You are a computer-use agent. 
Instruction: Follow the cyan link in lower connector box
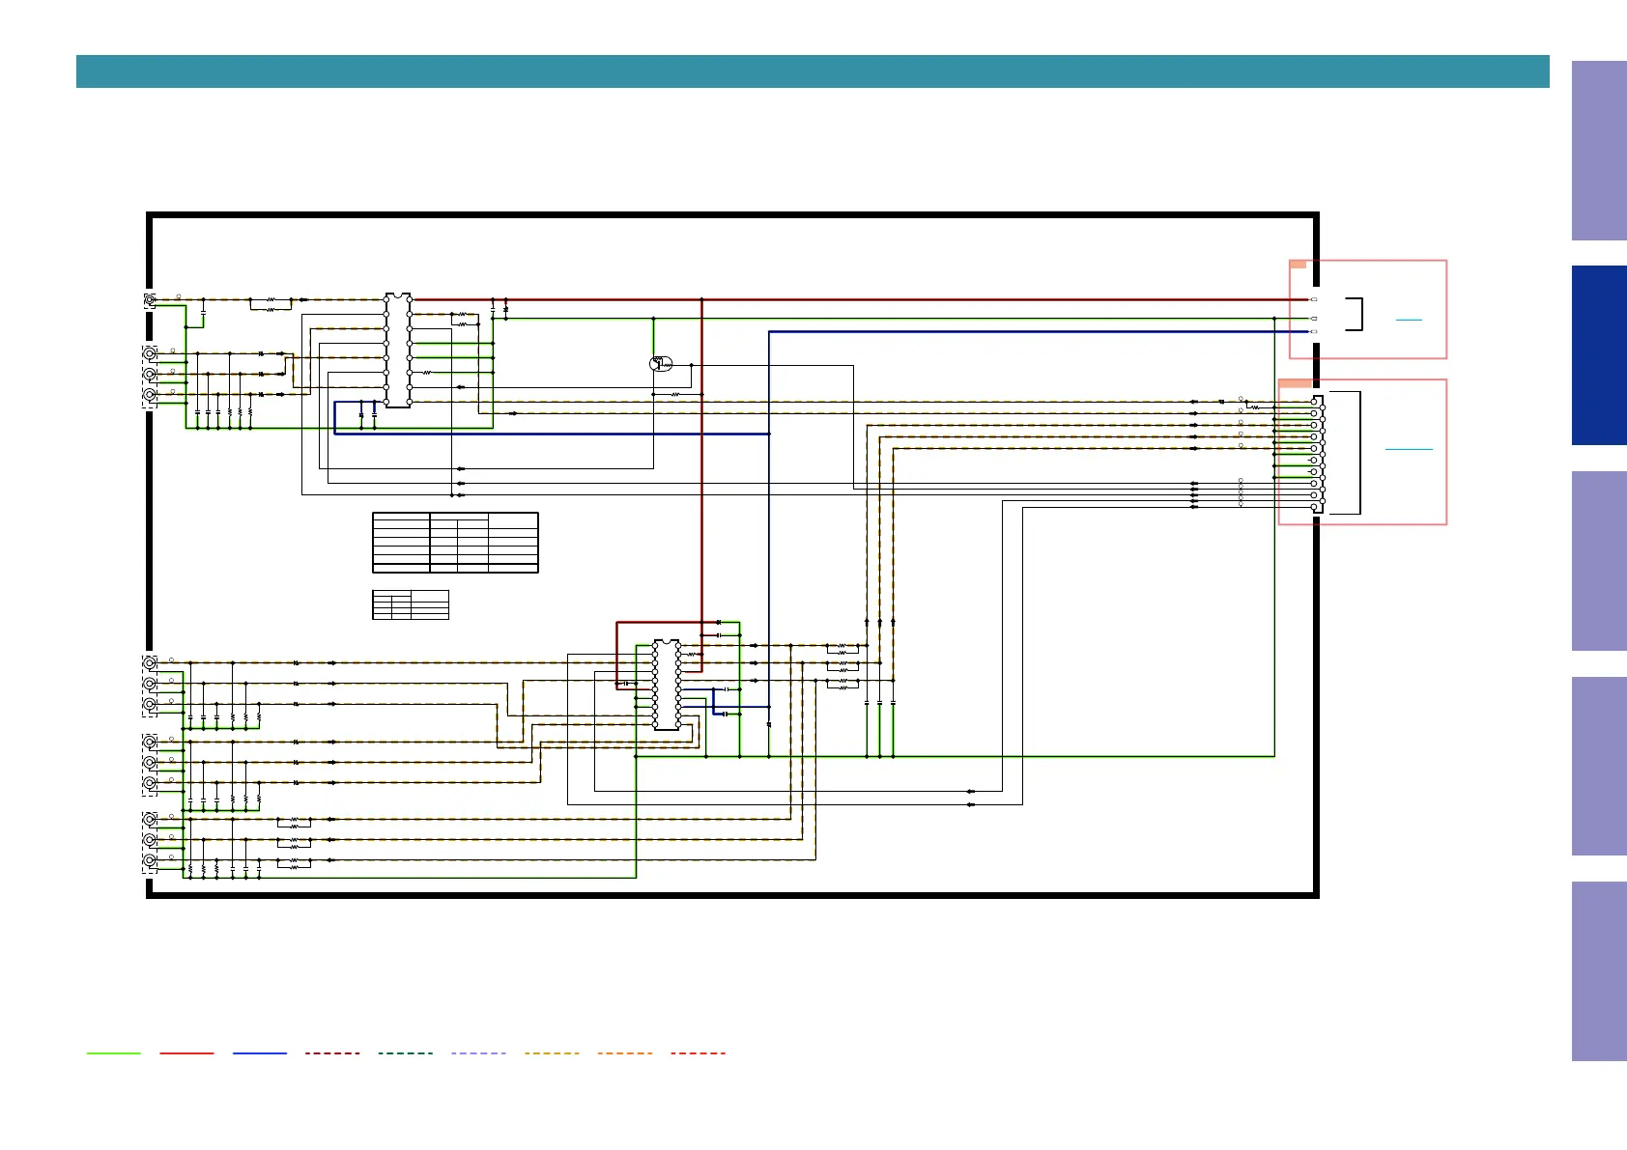coord(1409,450)
